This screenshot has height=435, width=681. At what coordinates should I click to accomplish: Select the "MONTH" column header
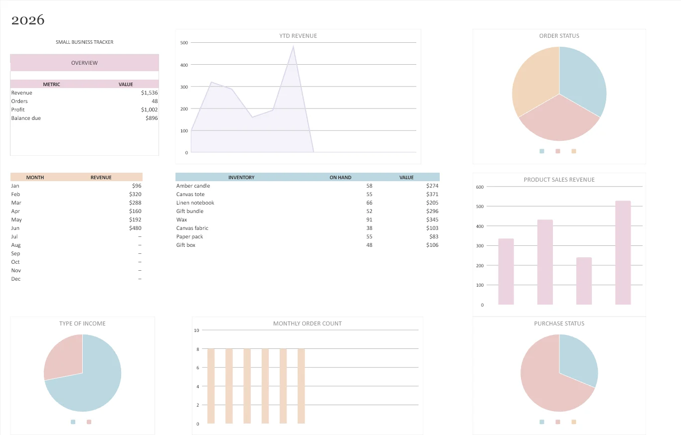click(35, 177)
